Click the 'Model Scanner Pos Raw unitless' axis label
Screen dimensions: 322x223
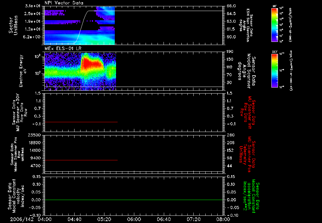[x=17, y=154]
